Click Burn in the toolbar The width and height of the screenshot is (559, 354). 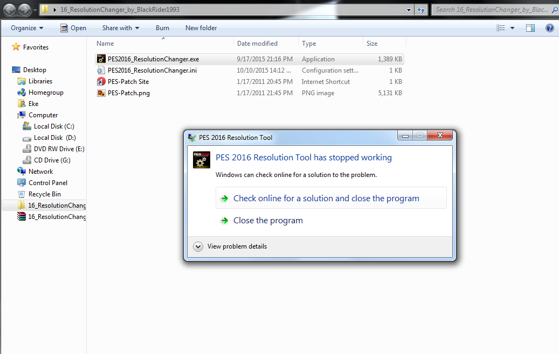162,28
